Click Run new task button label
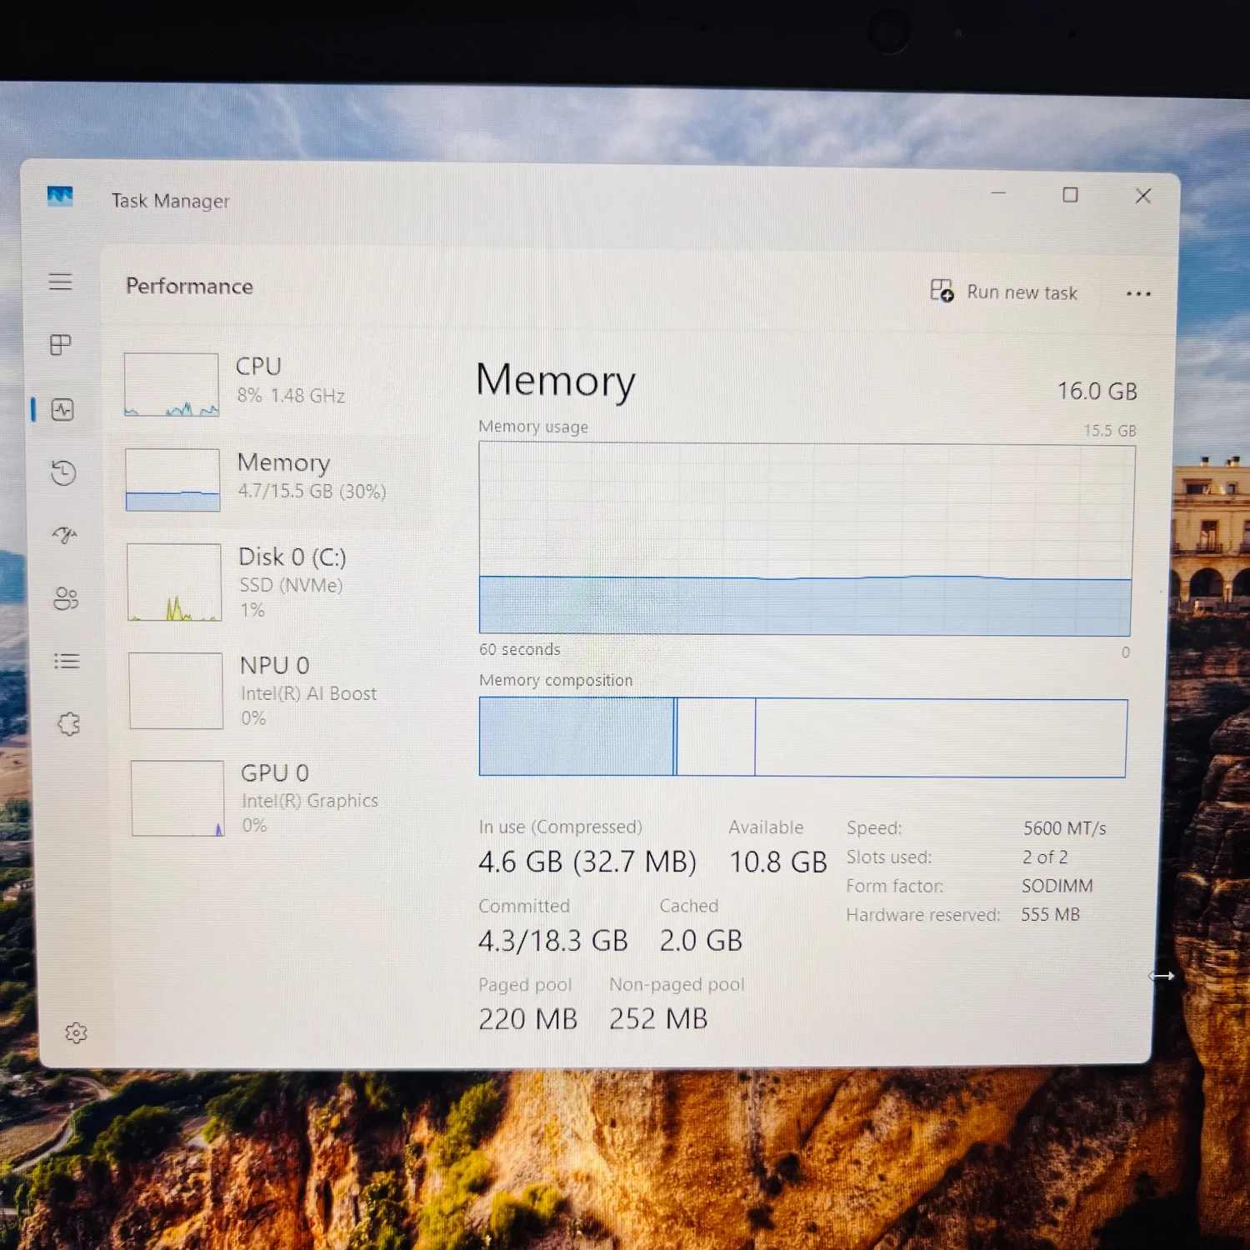The image size is (1250, 1250). [x=1022, y=292]
